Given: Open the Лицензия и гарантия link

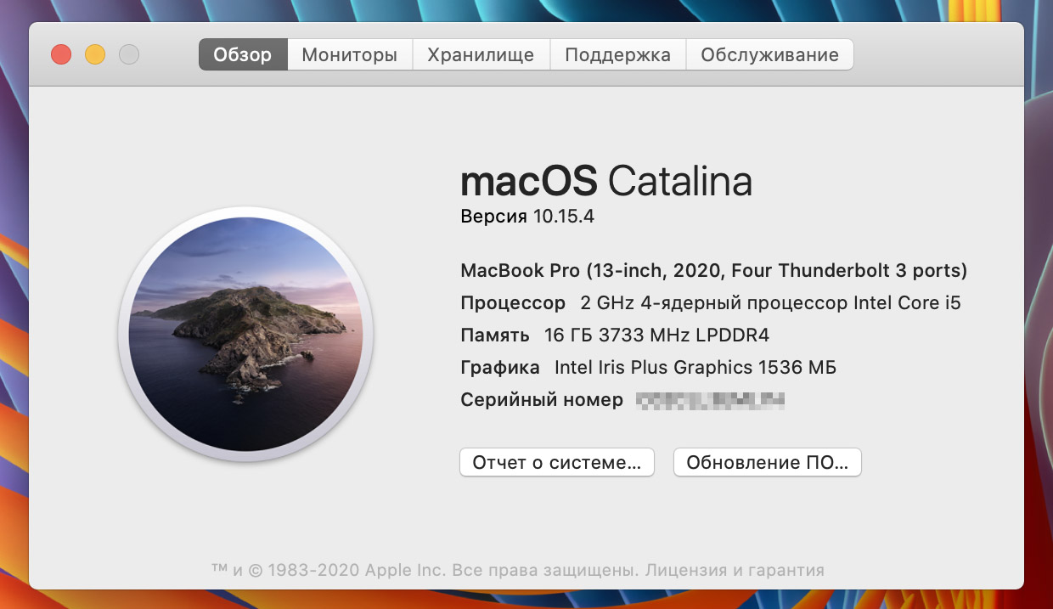Looking at the screenshot, I should tap(735, 570).
